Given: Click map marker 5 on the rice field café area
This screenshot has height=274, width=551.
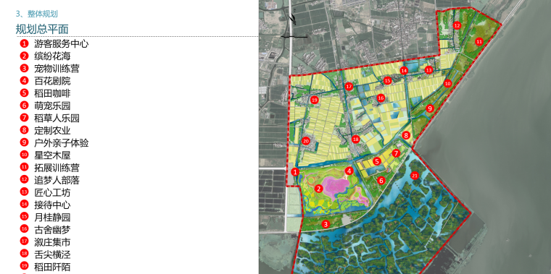Looking at the screenshot, I should coord(377,161).
